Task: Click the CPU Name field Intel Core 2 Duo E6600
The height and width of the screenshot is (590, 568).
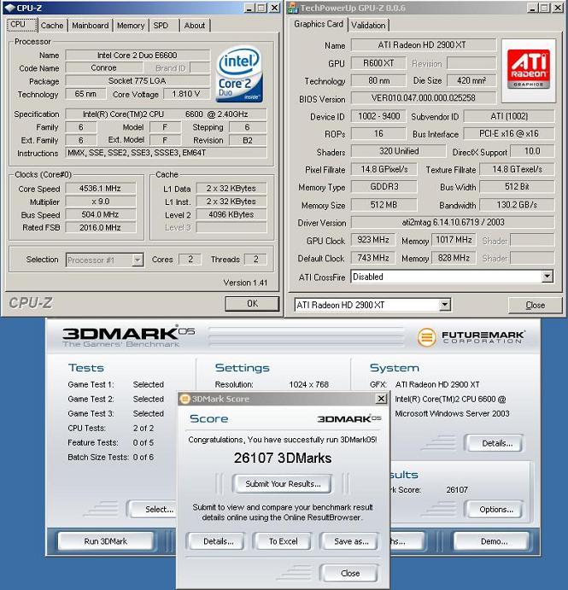Action: pos(138,55)
